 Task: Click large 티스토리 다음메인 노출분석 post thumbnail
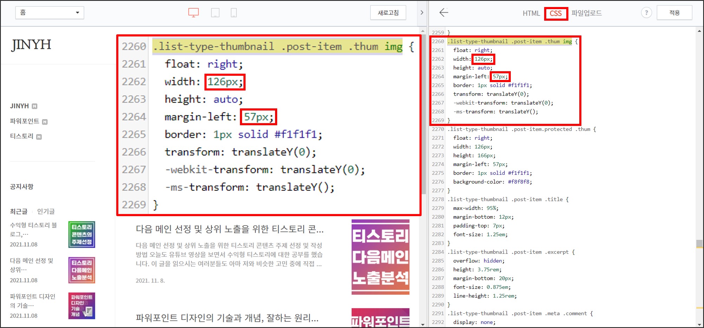click(380, 257)
